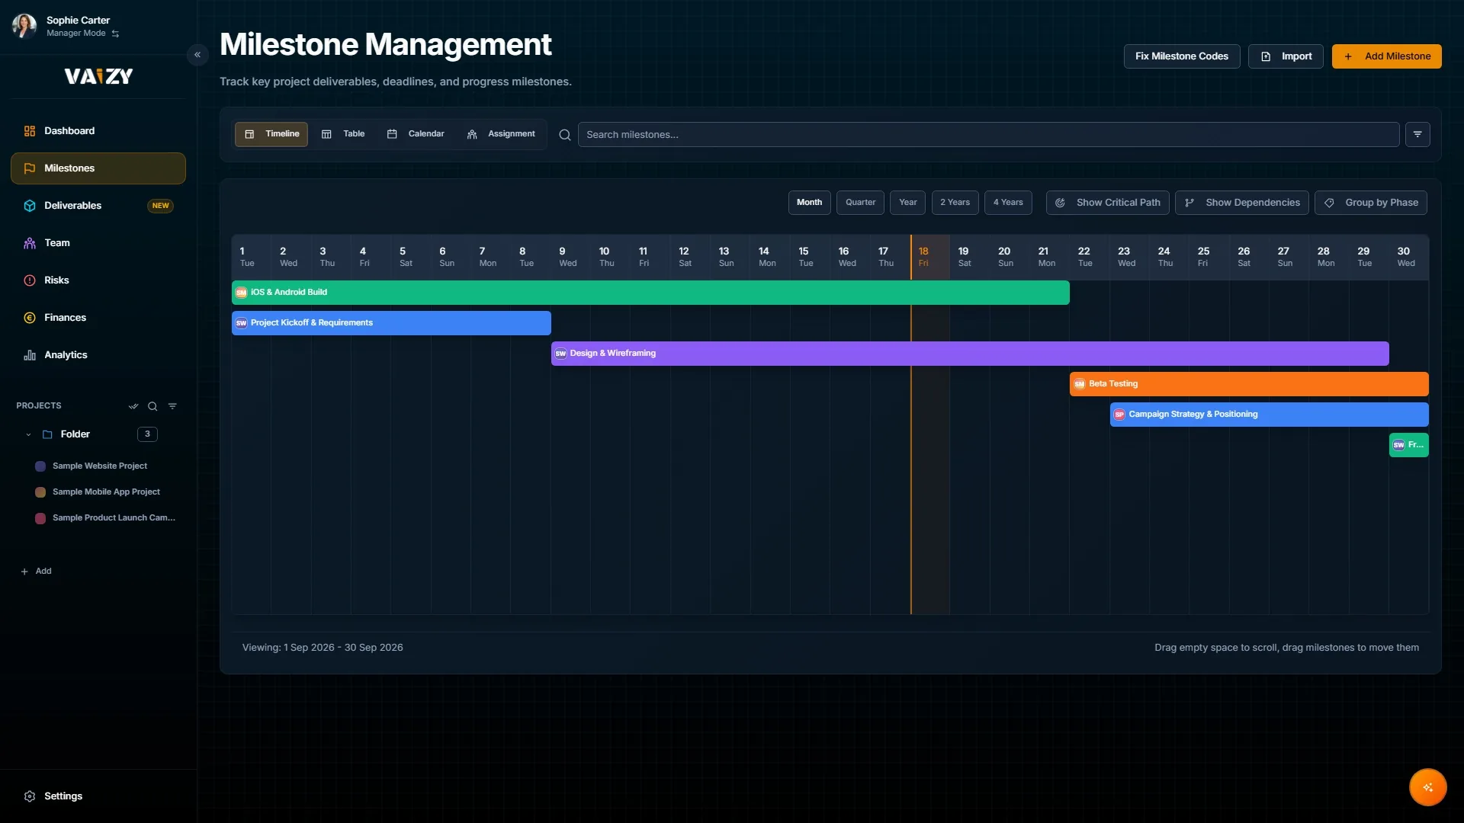Image resolution: width=1464 pixels, height=823 pixels.
Task: Click the VAIZY logo
Action: (98, 76)
